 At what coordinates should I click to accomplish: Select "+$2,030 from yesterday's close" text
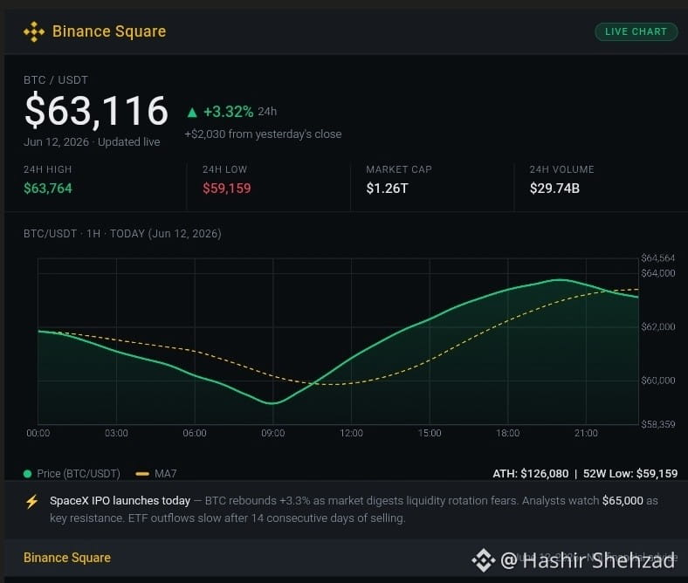(263, 134)
